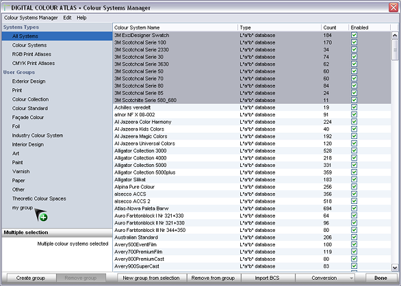The height and width of the screenshot is (286, 401).
Task: Uncheck Enabled for Avery900SuperCast
Action: click(x=354, y=266)
